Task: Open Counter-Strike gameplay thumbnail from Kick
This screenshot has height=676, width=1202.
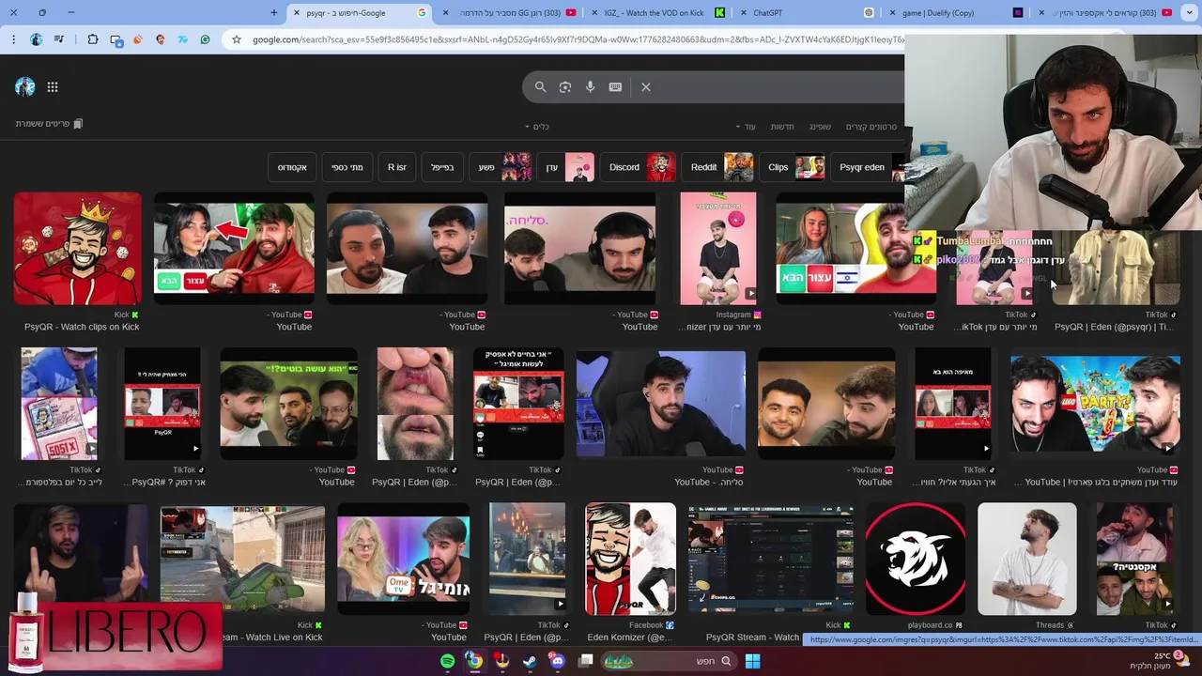Action: point(242,559)
